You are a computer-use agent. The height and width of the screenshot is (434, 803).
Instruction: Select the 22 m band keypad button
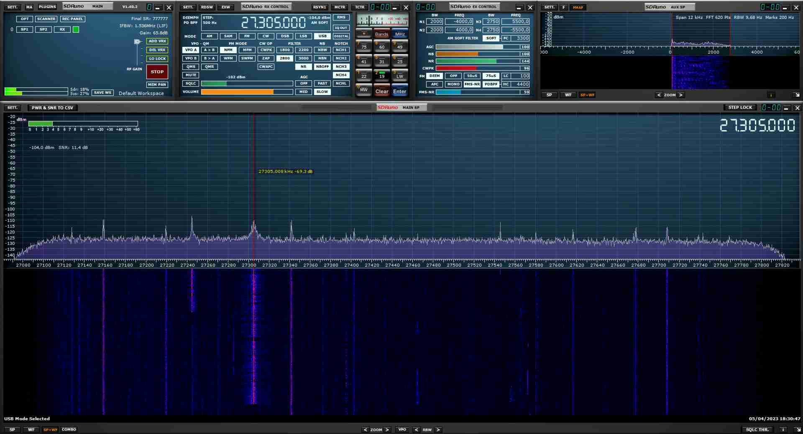click(x=363, y=75)
